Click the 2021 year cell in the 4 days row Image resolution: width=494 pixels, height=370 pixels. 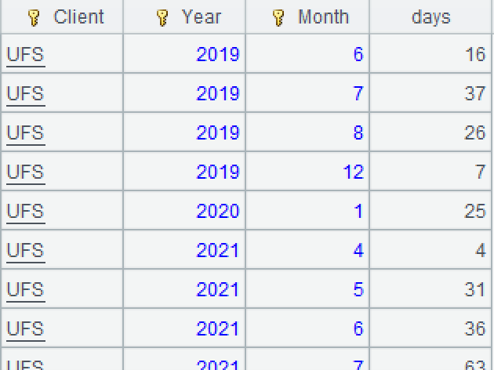pos(217,250)
